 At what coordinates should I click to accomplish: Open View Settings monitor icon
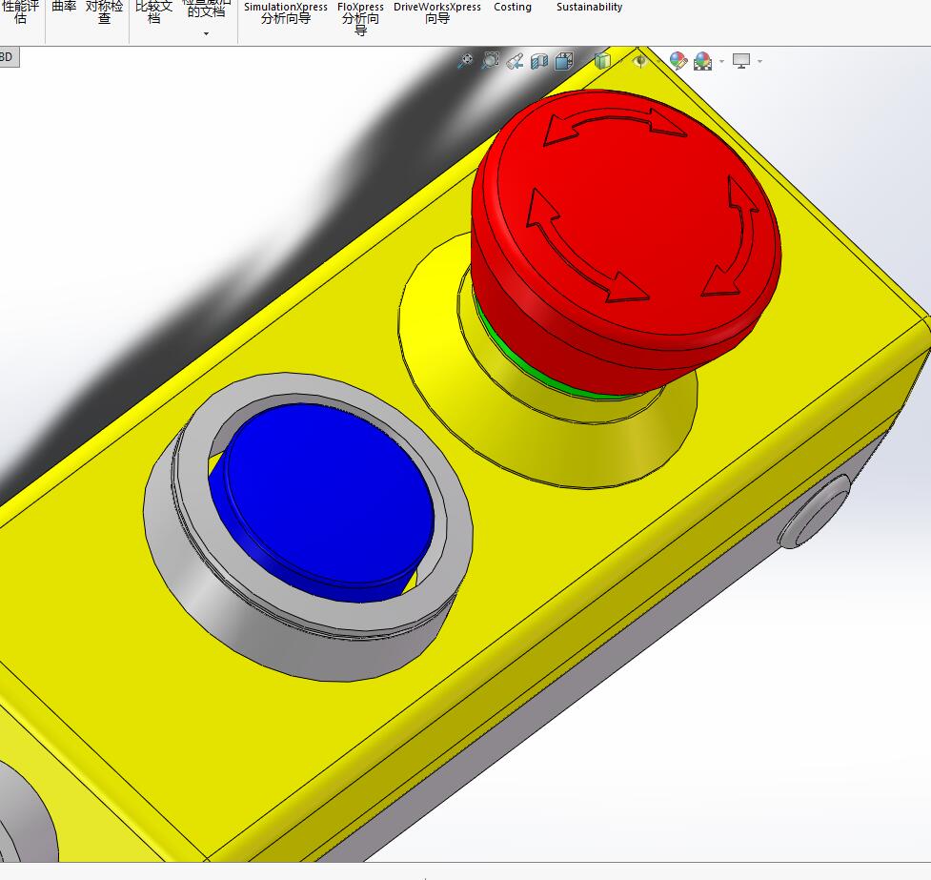741,61
